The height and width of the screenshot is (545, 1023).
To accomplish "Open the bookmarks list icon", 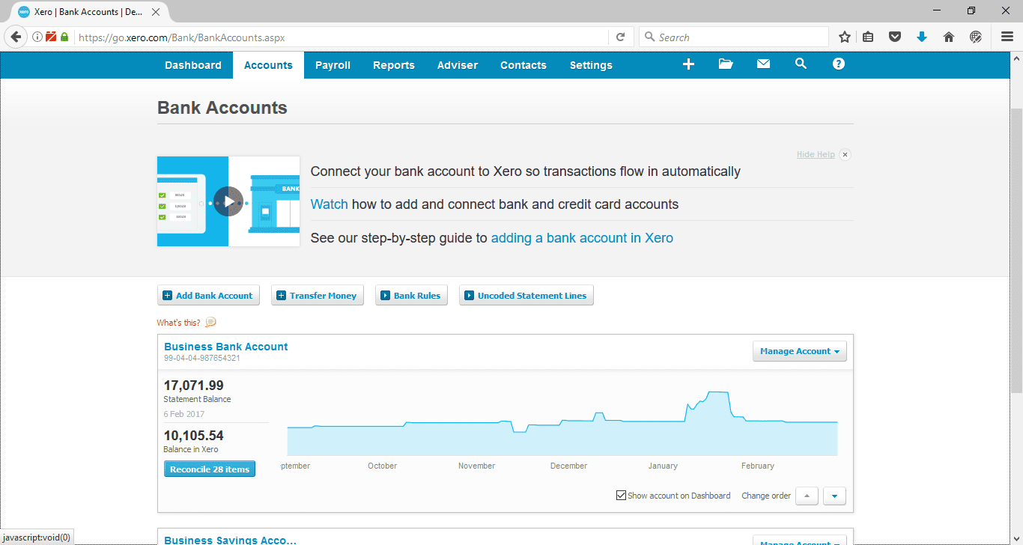I will coord(869,37).
